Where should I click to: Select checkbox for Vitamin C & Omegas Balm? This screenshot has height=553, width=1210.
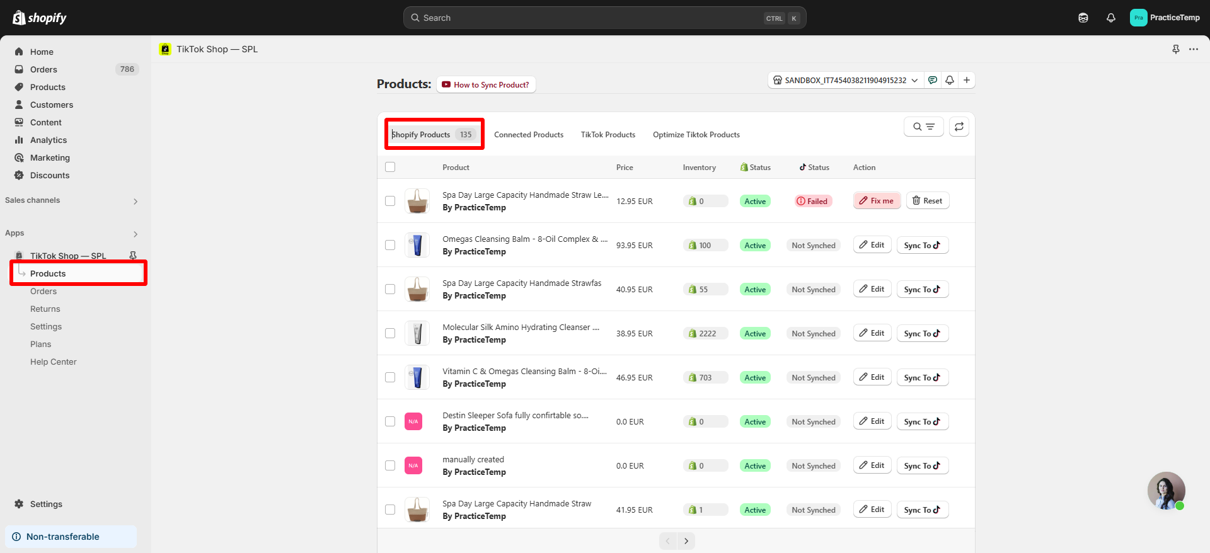pyautogui.click(x=390, y=377)
